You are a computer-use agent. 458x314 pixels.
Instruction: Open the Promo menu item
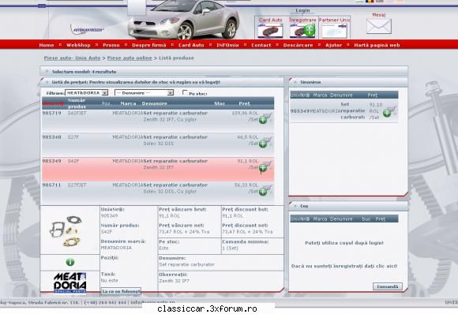(x=111, y=45)
